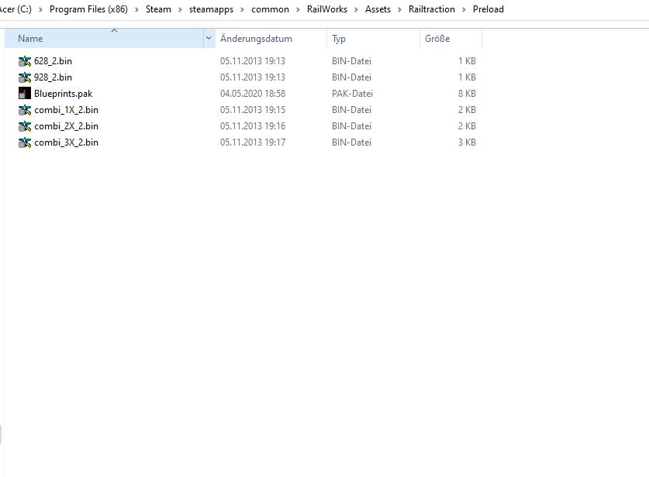Click the 928_2.bin file name
The image size is (649, 477).
click(x=53, y=77)
